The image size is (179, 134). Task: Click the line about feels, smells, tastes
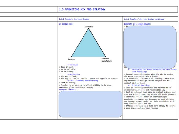tap(88, 78)
